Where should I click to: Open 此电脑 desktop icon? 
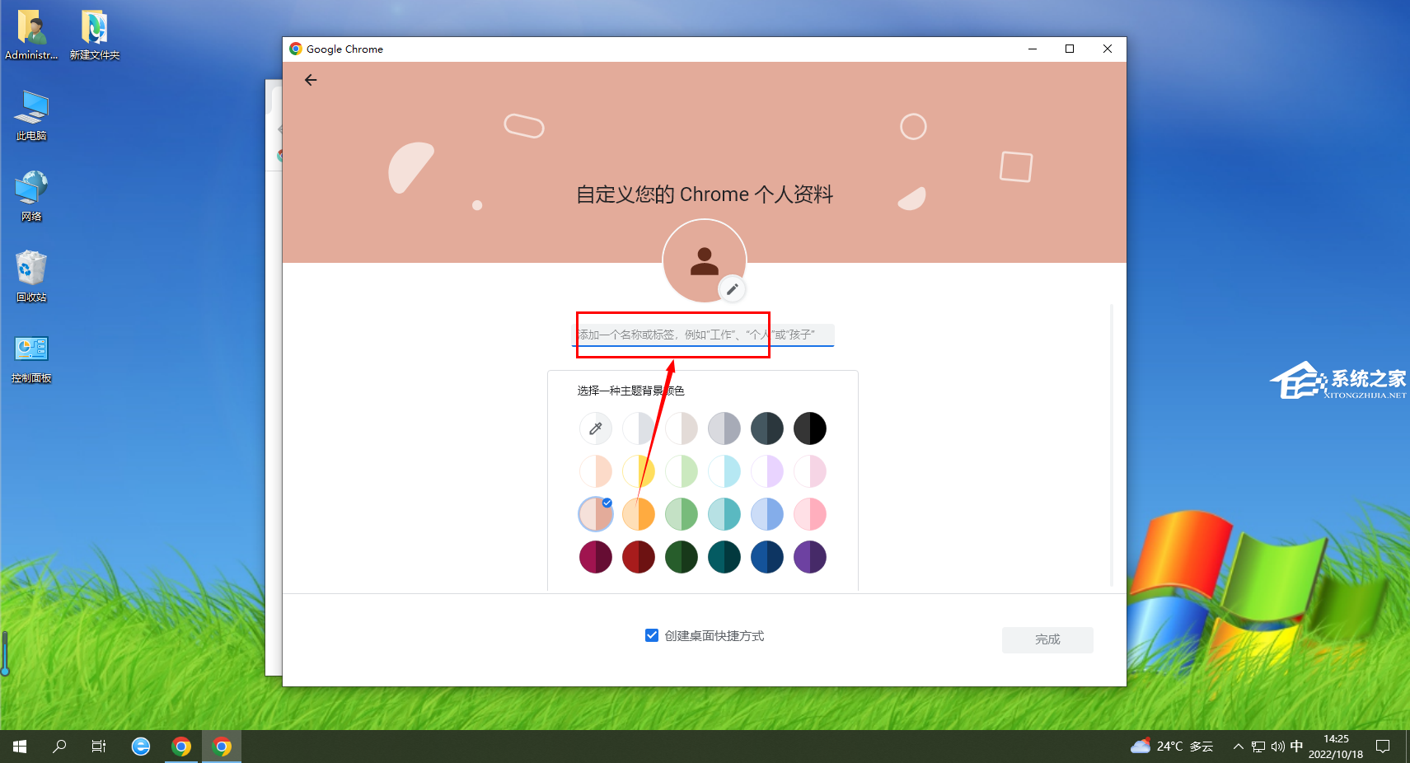31,115
